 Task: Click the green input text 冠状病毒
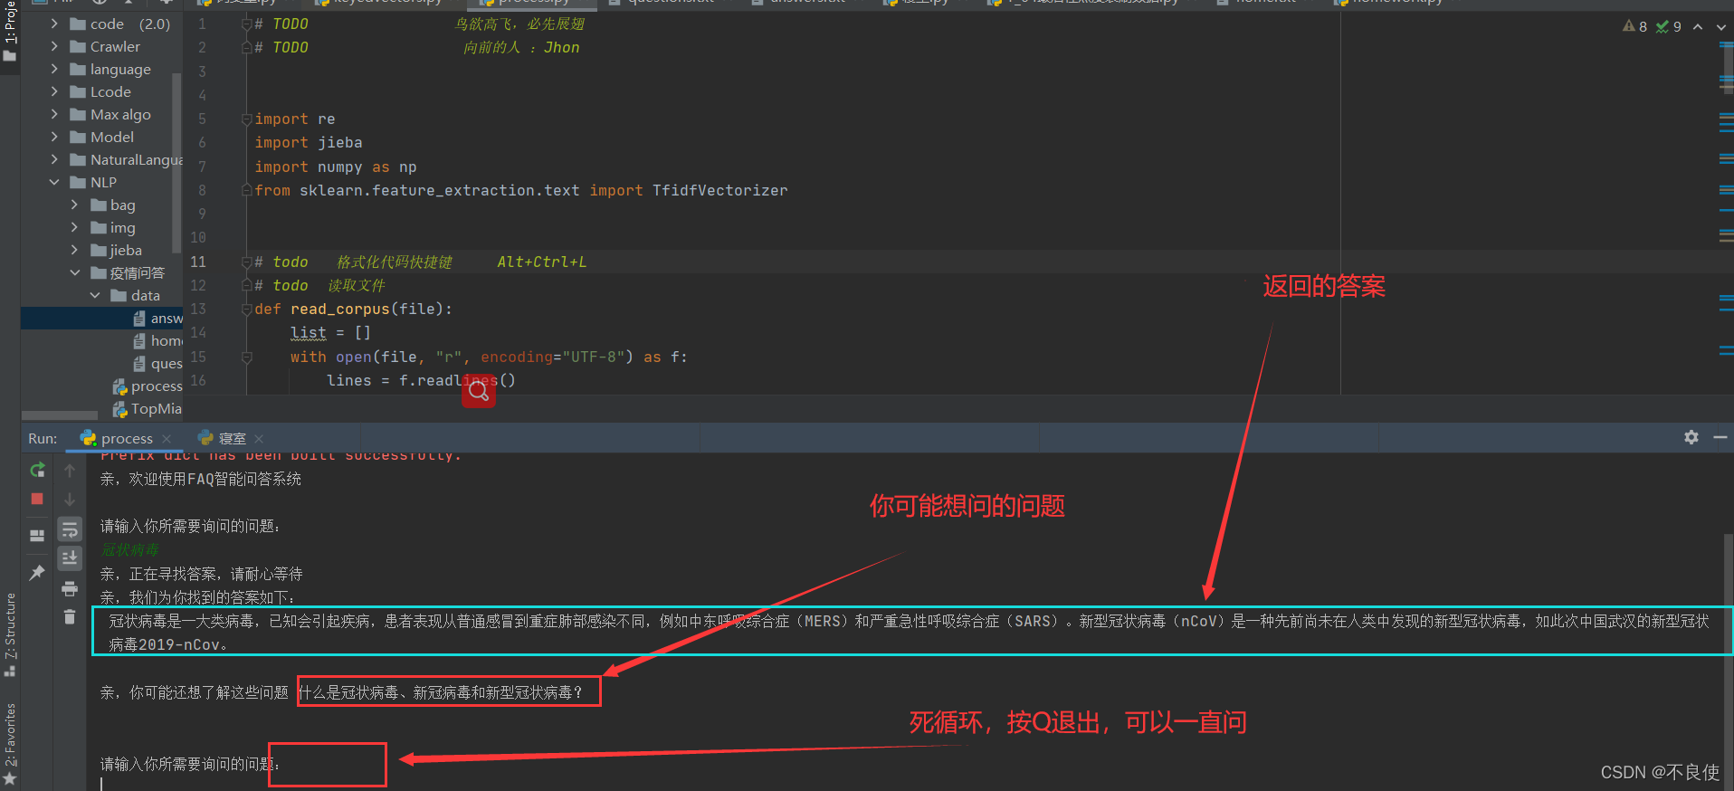(129, 549)
